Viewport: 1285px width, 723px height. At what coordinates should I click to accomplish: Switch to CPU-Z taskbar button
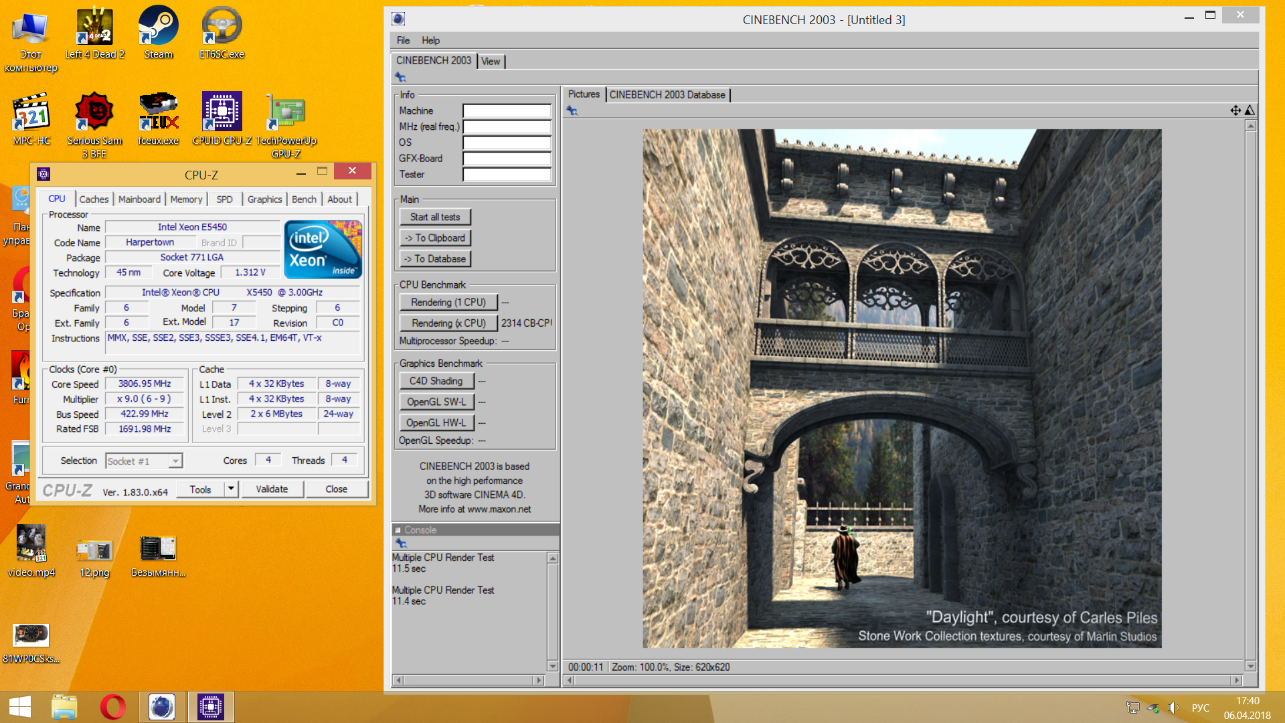(211, 707)
